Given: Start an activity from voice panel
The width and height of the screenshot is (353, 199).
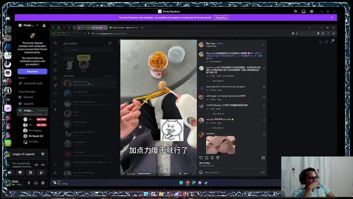Looking at the screenshot, I should coord(31,172).
